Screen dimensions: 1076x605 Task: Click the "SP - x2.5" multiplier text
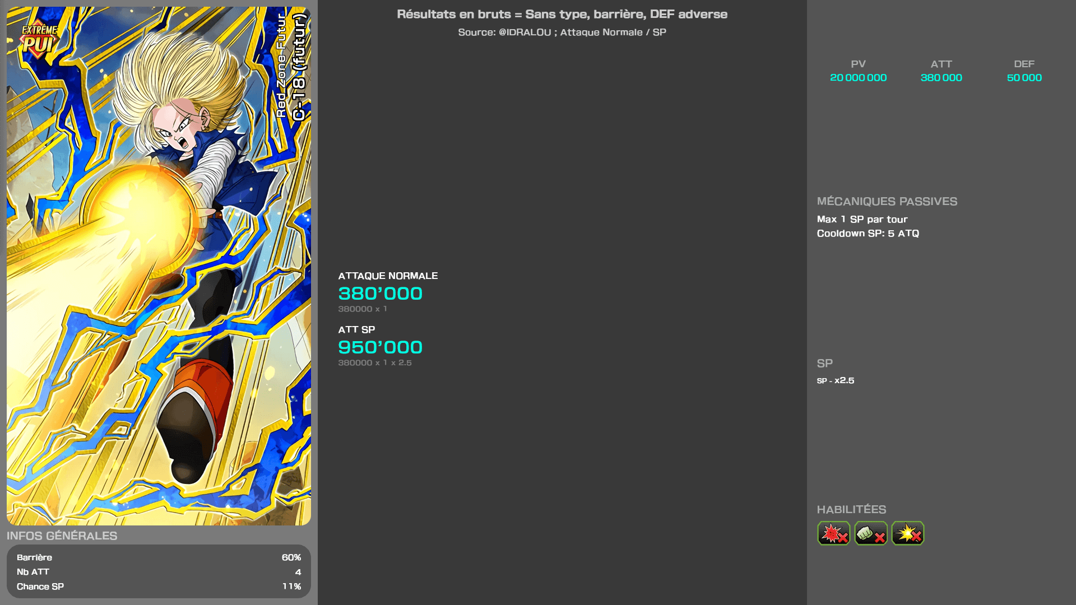pos(835,381)
